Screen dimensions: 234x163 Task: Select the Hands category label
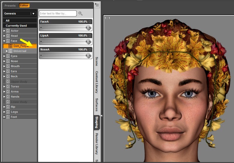pos(15,97)
